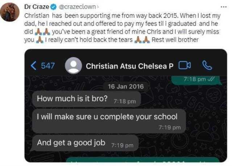Start a voice call with phone icon
This screenshot has width=232, height=166.
point(207,65)
